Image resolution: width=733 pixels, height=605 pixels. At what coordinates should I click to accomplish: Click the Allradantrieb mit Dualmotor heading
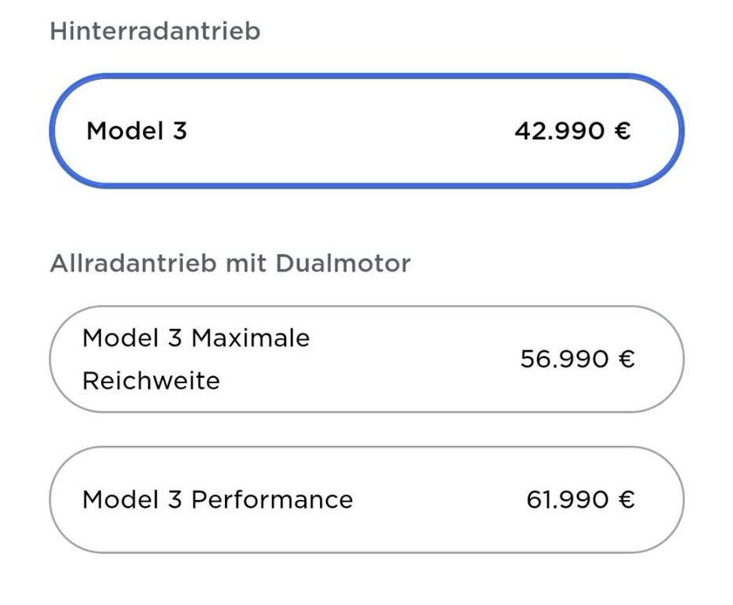coord(230,263)
